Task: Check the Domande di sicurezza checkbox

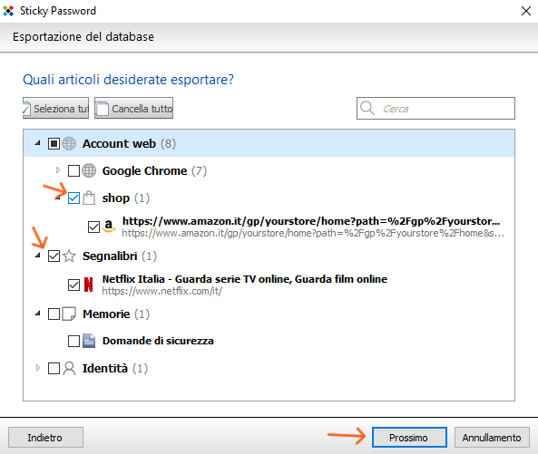Action: 73,341
